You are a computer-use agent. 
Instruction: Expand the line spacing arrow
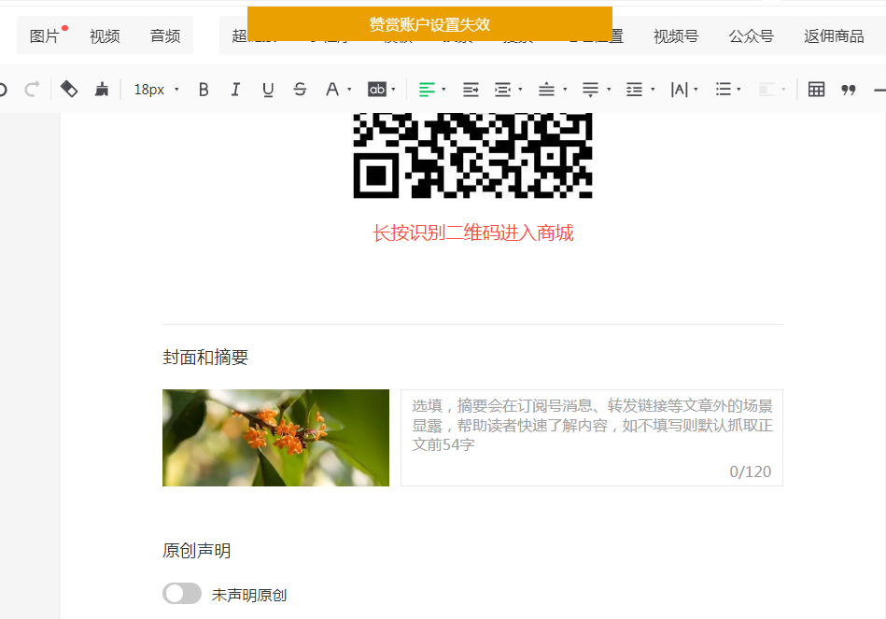(653, 90)
